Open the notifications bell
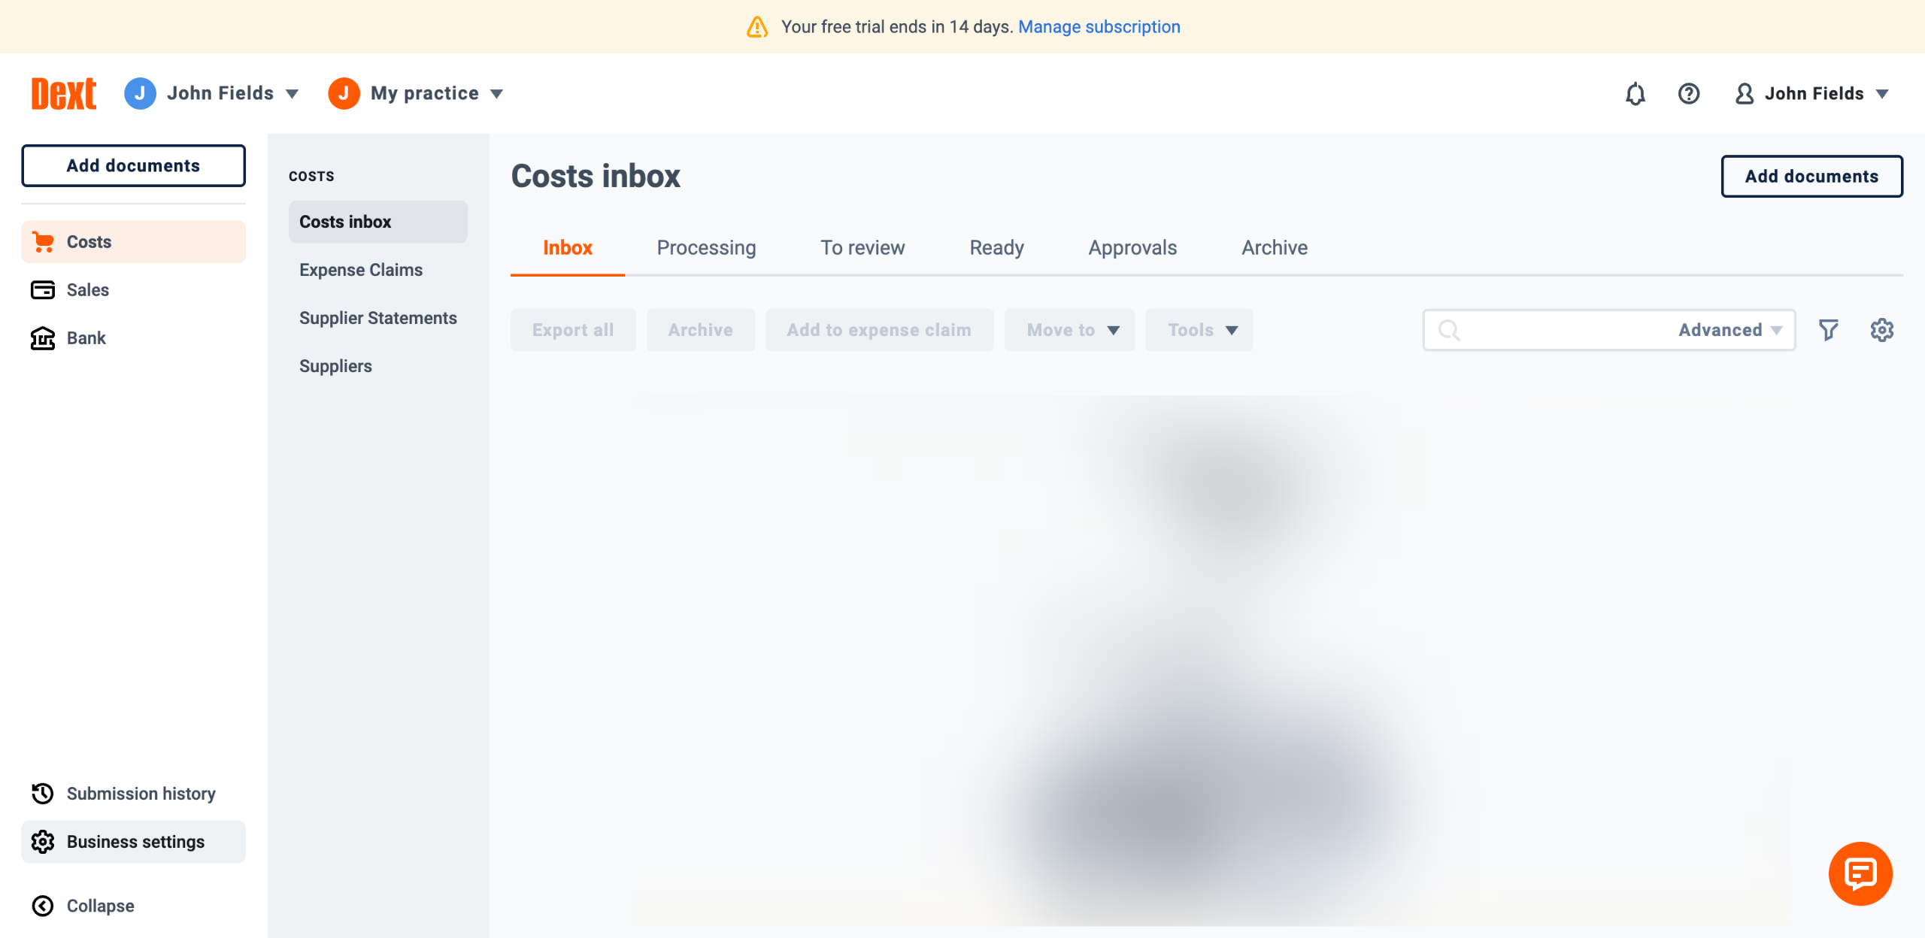This screenshot has width=1925, height=938. click(x=1635, y=94)
